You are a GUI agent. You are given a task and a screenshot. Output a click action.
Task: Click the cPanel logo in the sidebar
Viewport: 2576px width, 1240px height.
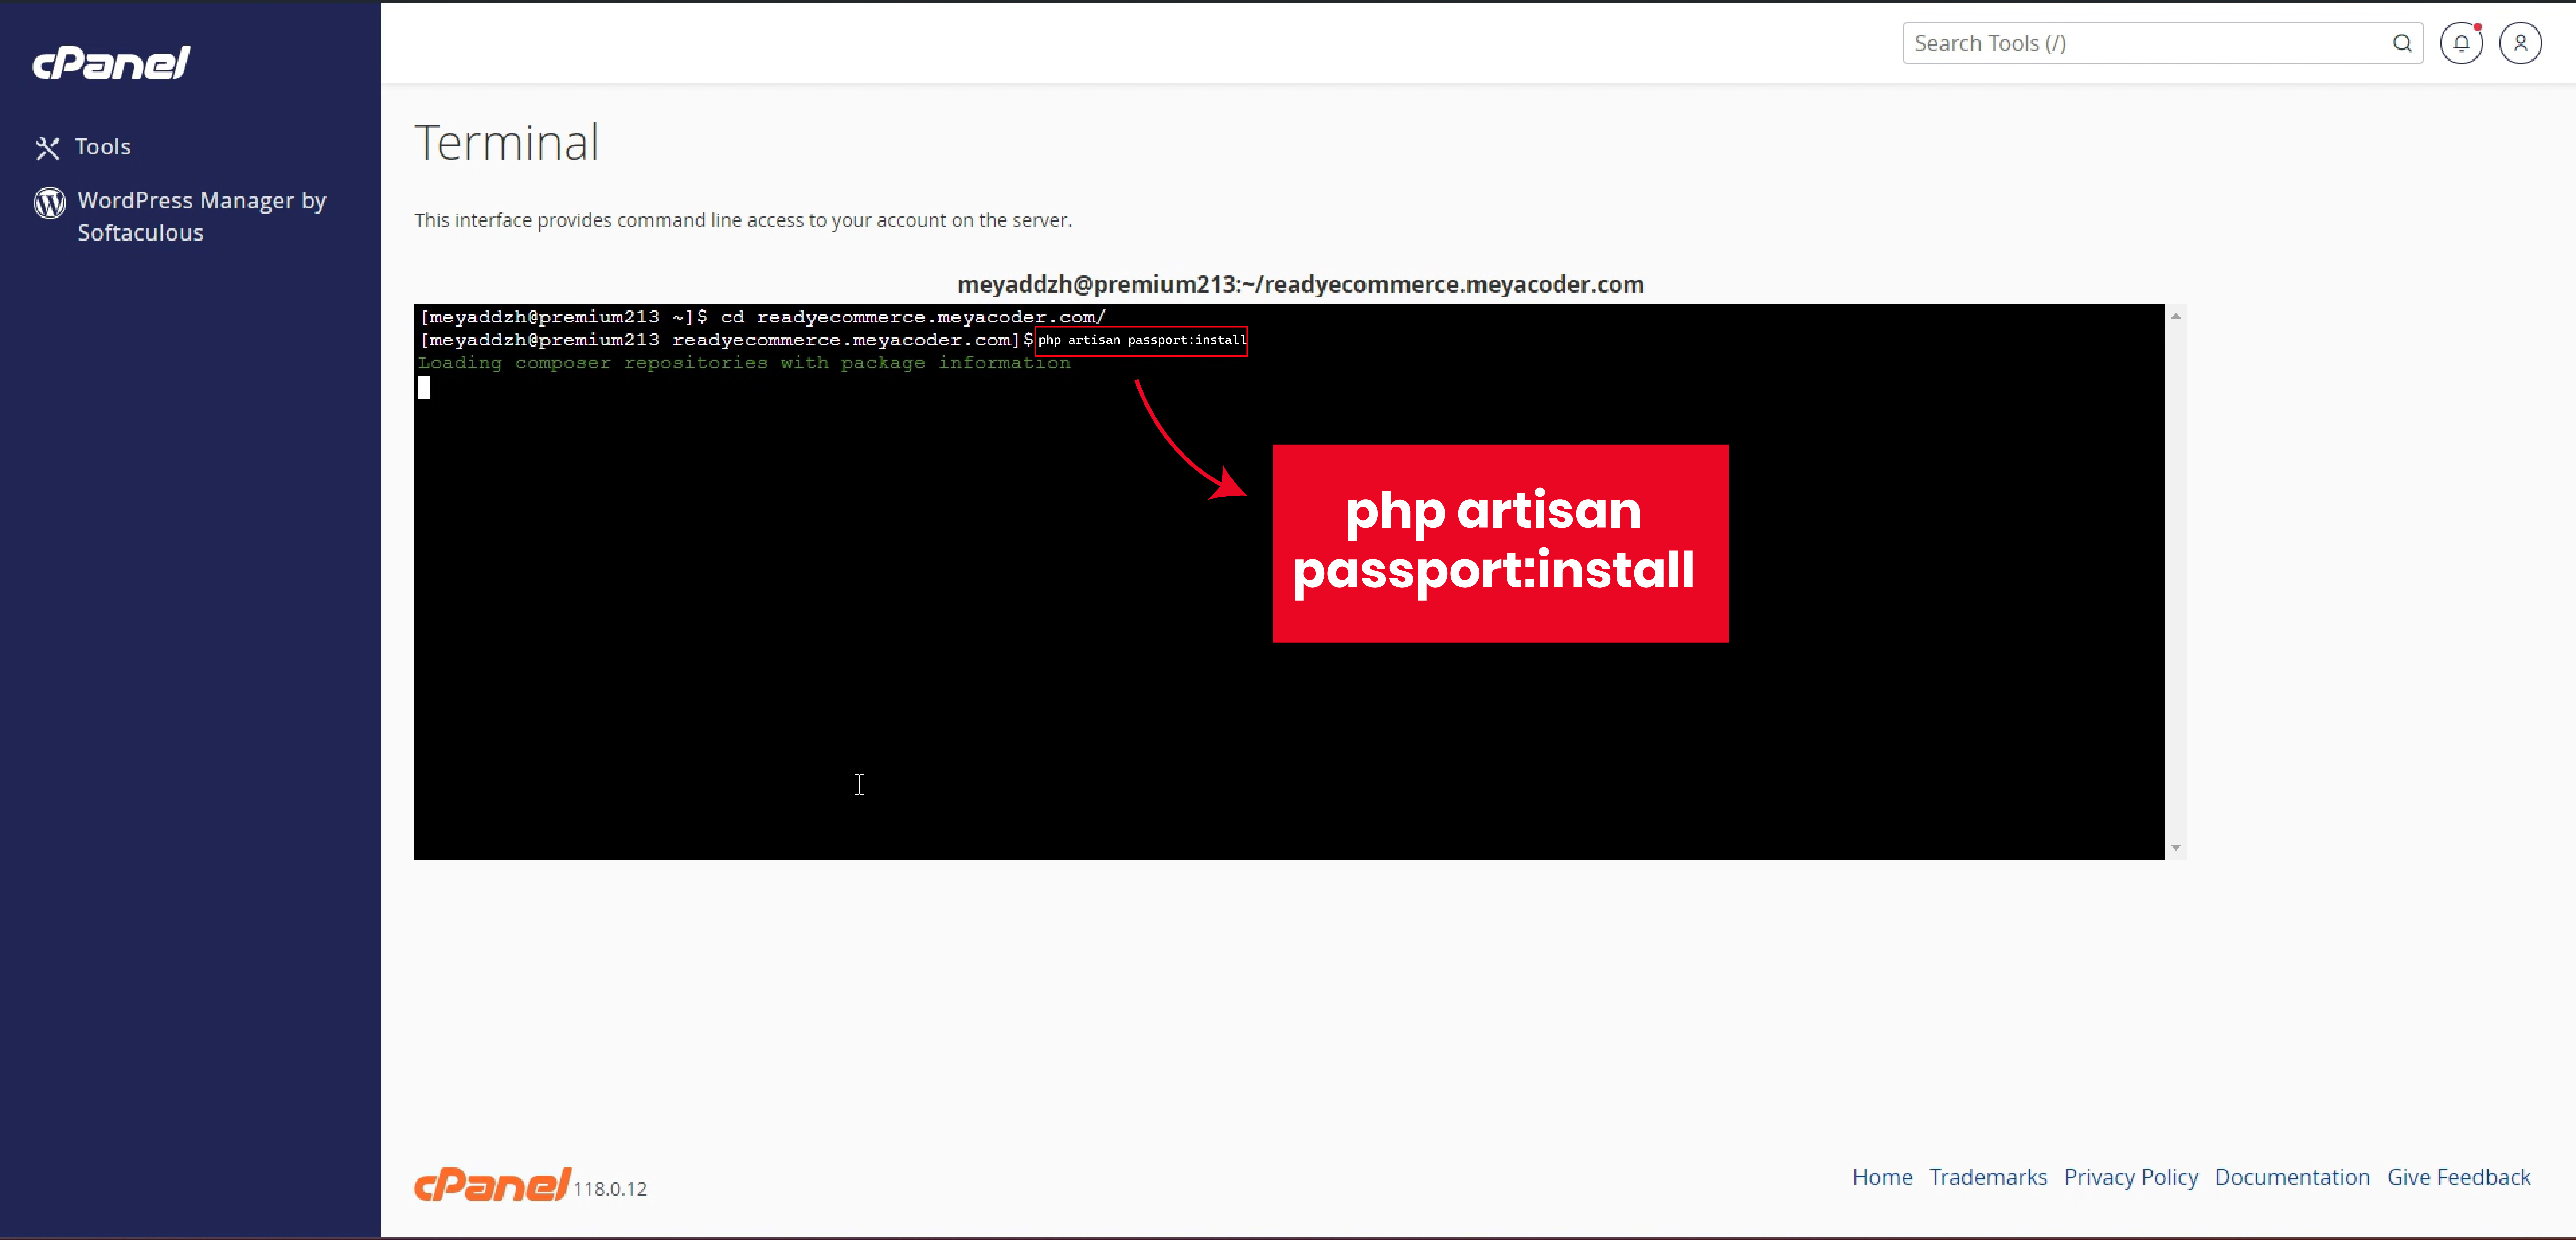tap(111, 63)
